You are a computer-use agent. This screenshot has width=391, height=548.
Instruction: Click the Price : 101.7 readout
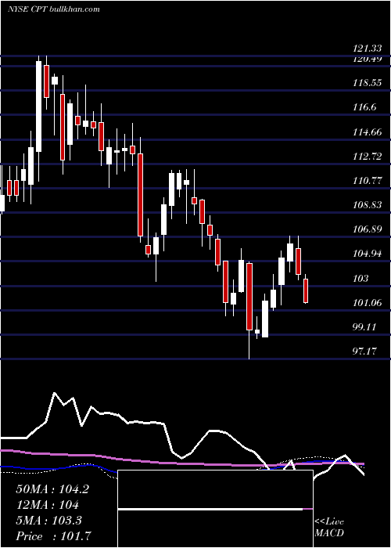pyautogui.click(x=54, y=536)
